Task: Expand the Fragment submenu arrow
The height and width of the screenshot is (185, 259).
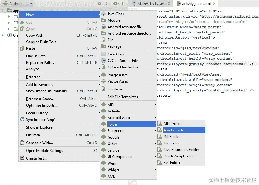Action: (155, 130)
